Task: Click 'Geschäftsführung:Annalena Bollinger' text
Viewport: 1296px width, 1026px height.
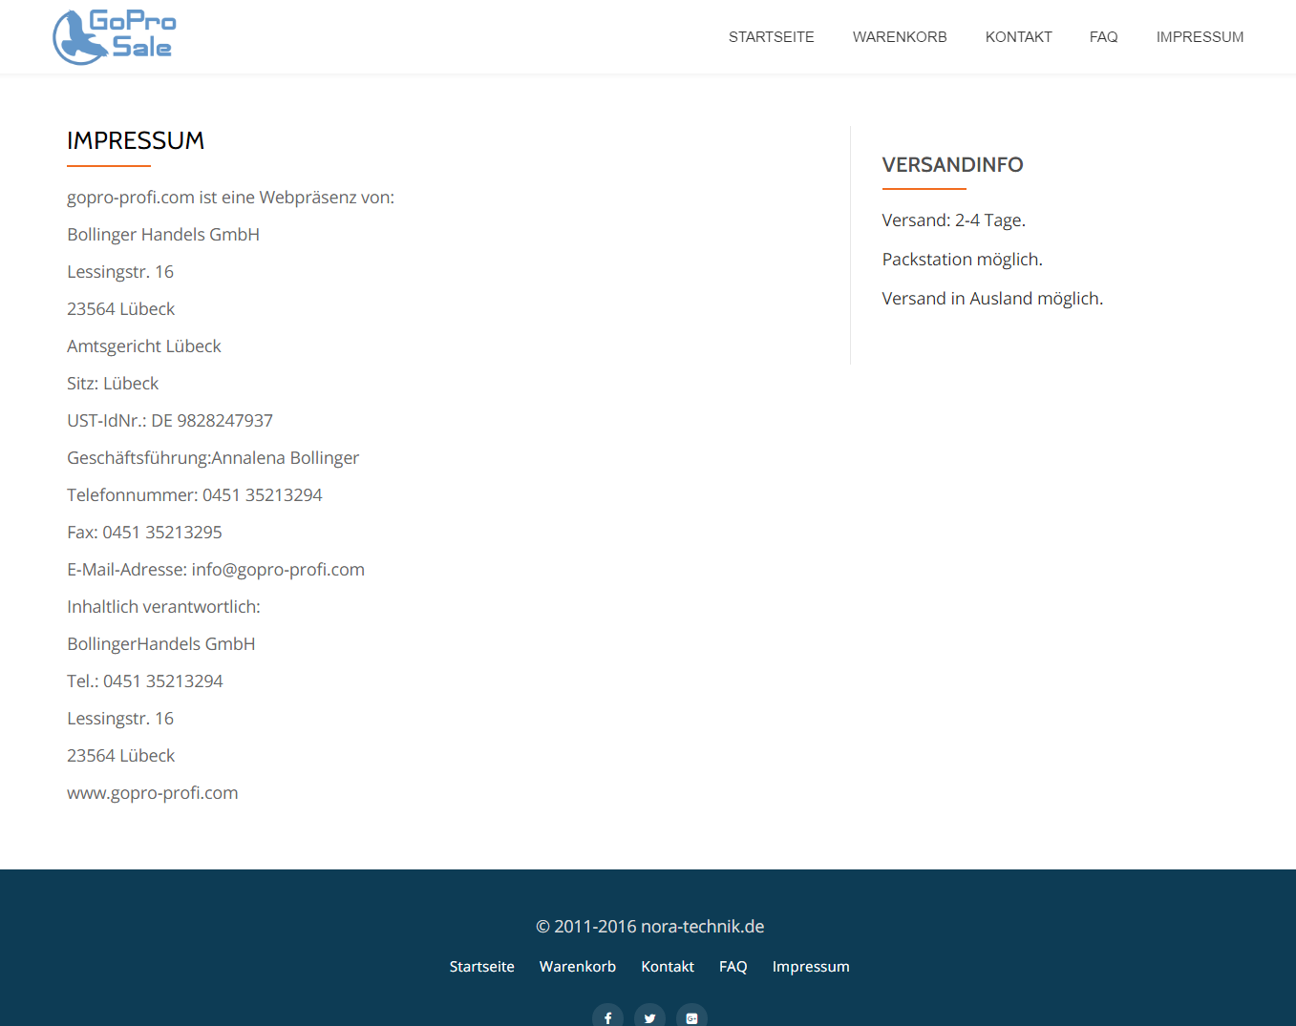Action: [x=213, y=458]
